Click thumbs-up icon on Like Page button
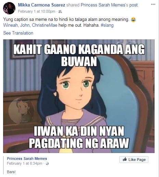Image resolution: width=159 pixels, height=177 pixels. click(x=125, y=159)
